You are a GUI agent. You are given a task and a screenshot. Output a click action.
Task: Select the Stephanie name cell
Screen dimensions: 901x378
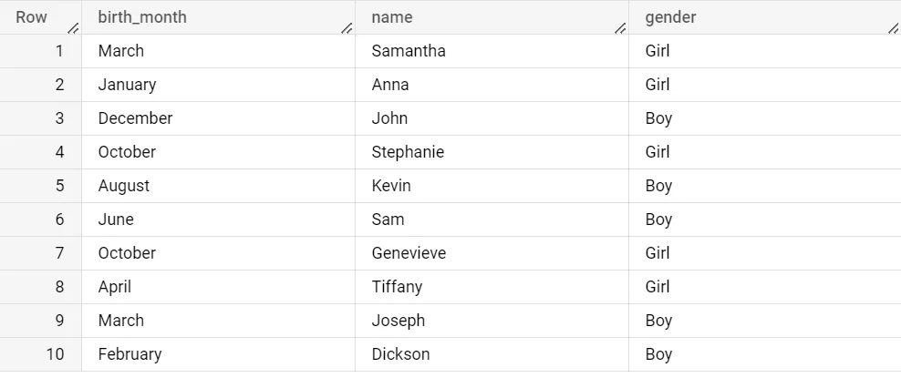point(408,152)
